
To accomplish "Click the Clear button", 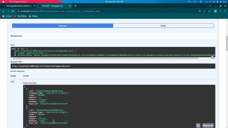I will click(163, 26).
